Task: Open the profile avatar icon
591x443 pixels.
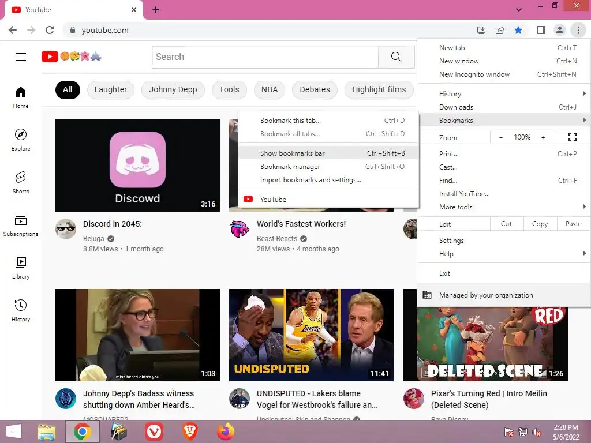Action: point(560,30)
